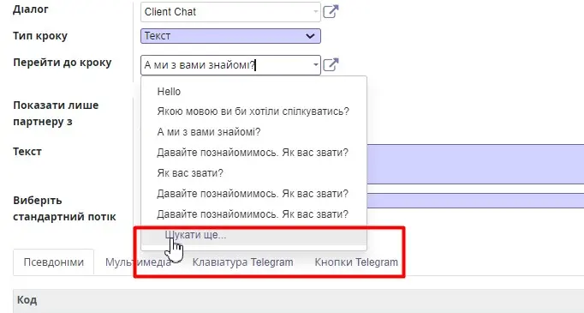Open external link icon next to Client Chat
584x313 pixels.
pos(331,11)
